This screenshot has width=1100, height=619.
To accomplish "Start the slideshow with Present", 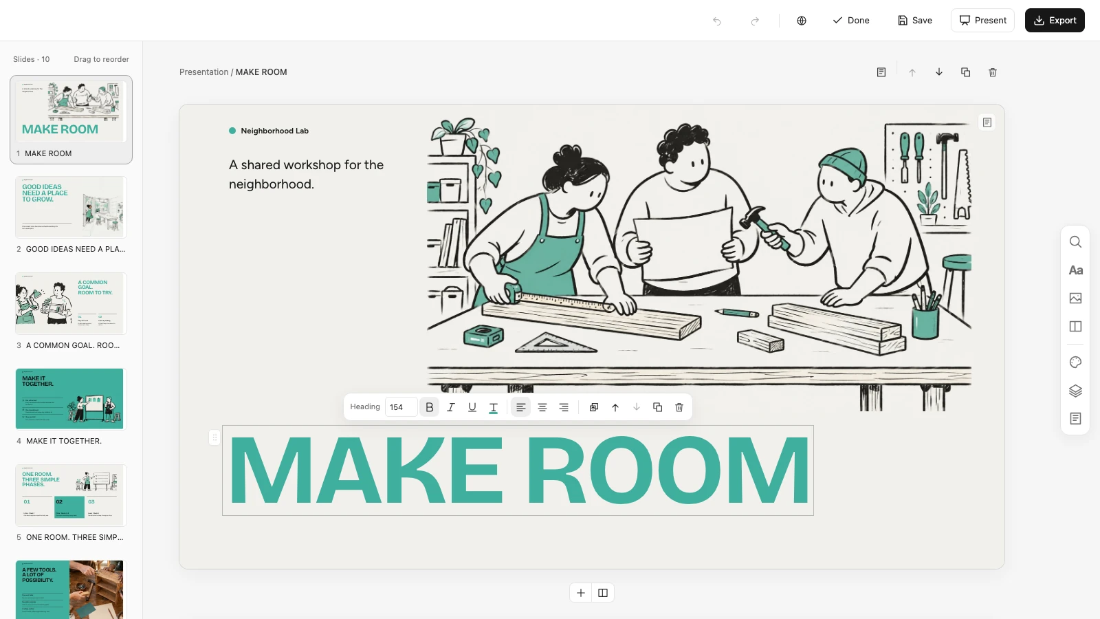I will (983, 21).
